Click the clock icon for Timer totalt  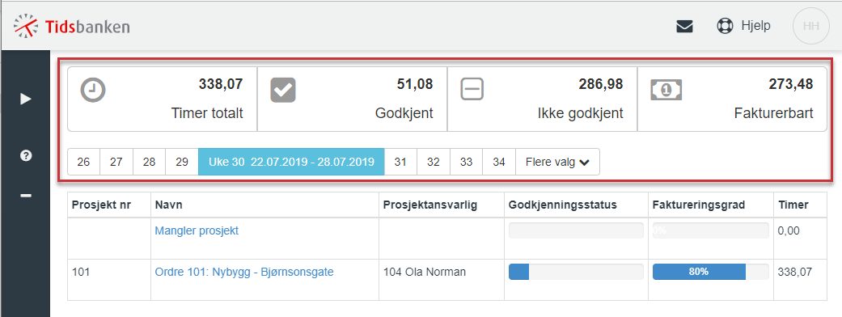[x=93, y=90]
